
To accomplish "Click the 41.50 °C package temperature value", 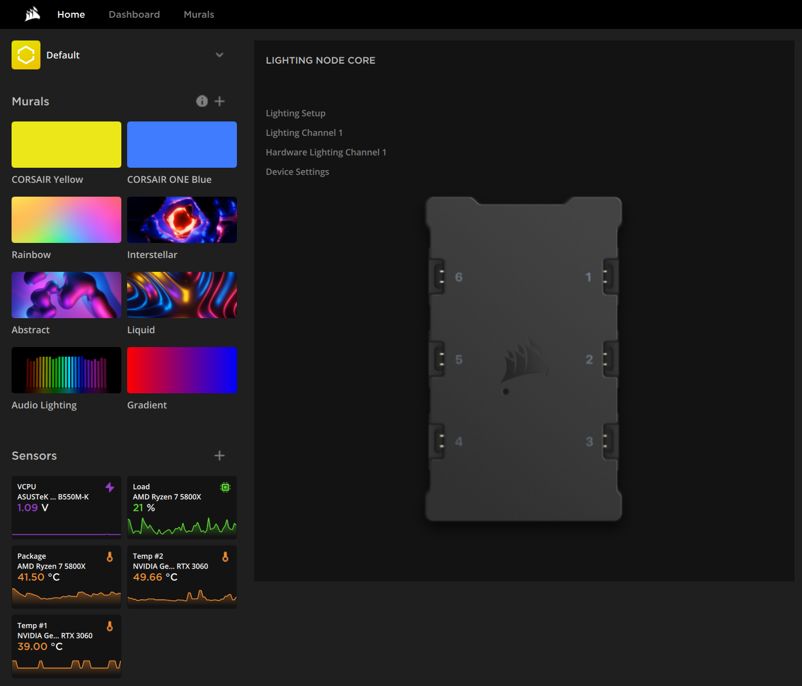I will (39, 577).
